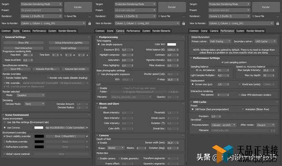Viewport: 282px width, 166px height.
Task: Enable the Bloom and Glare checkbox
Action: 98,108
